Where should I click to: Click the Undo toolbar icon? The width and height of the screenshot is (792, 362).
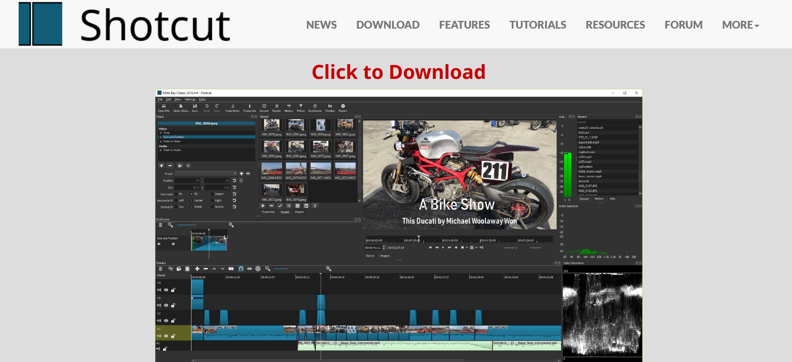pos(207,108)
